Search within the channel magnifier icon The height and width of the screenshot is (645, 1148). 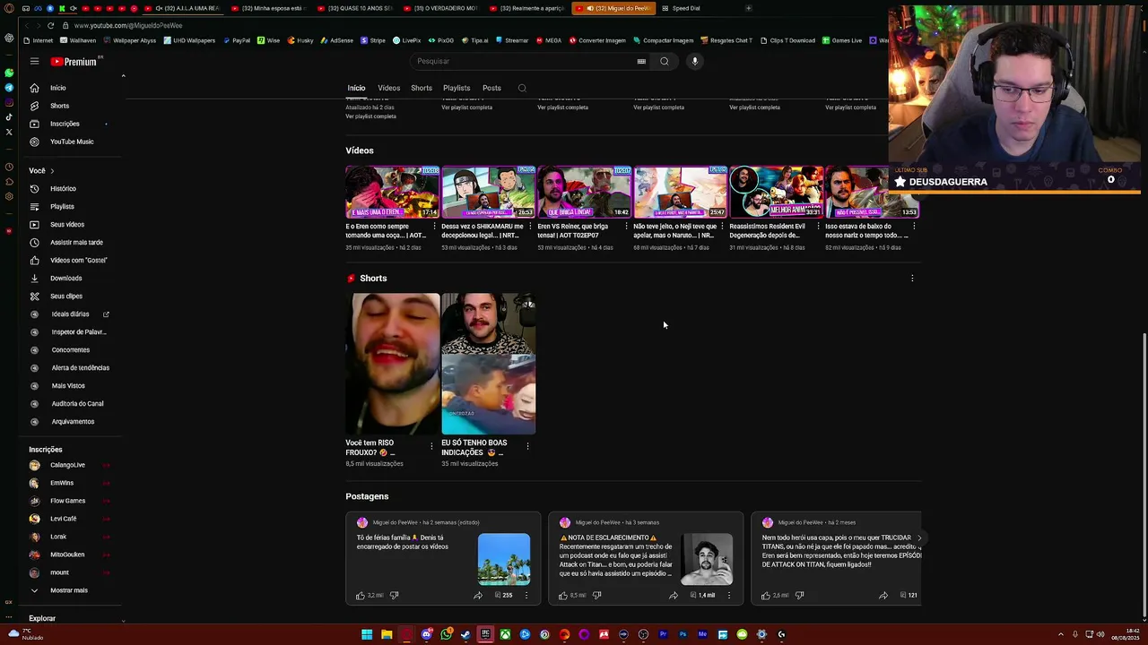pos(522,88)
